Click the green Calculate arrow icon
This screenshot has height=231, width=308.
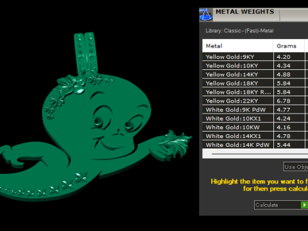(x=304, y=205)
